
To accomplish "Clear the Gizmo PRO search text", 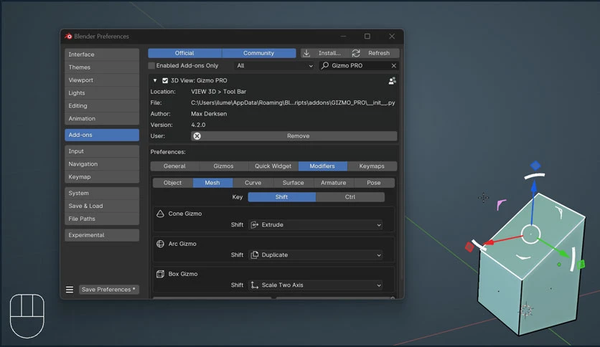I will click(x=394, y=66).
